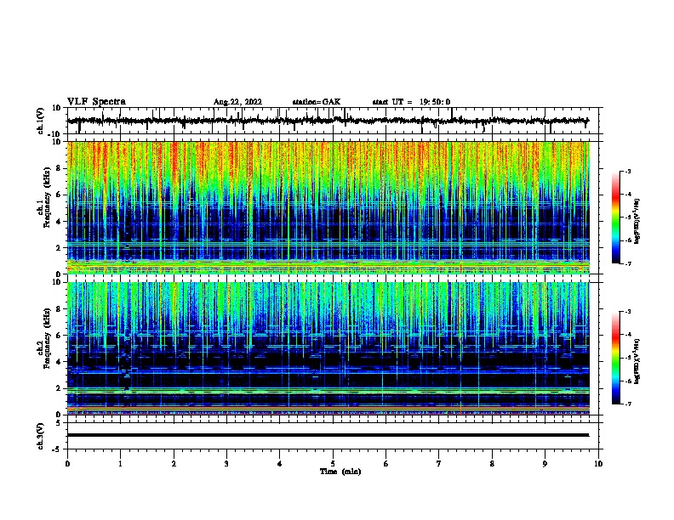Screen dimensions: 674x520
Task: Click the "7" tick on the time axis
Action: 439,464
